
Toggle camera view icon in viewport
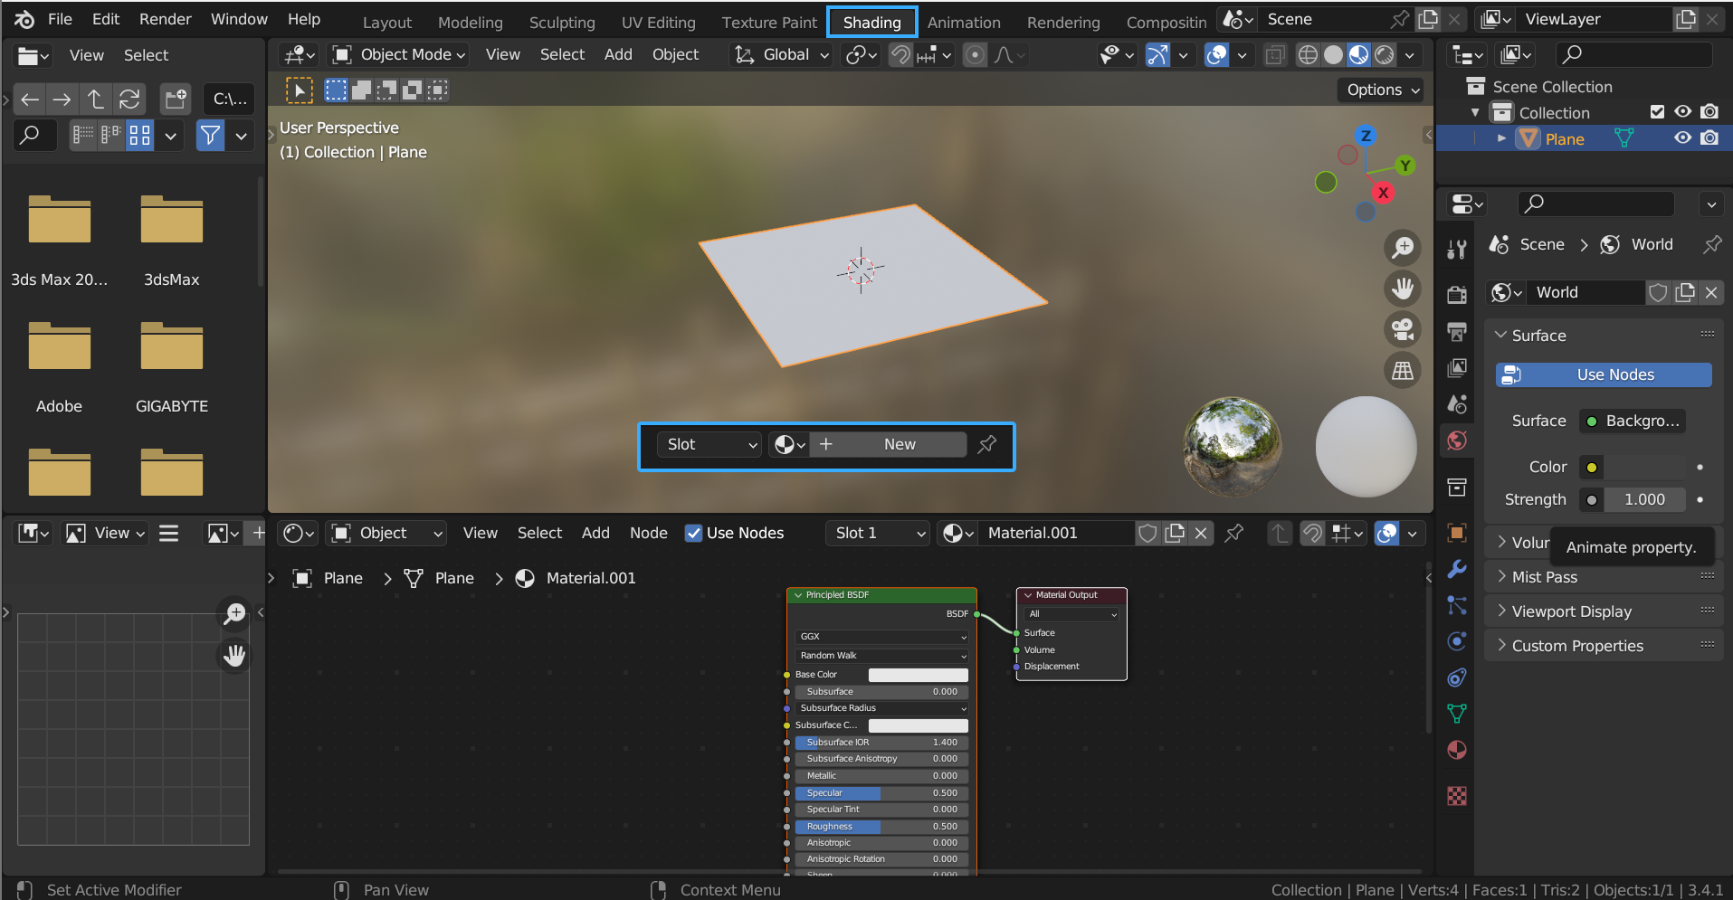point(1403,329)
